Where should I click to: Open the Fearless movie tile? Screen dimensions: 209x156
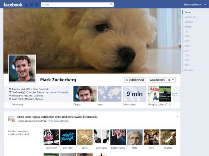click(x=168, y=137)
